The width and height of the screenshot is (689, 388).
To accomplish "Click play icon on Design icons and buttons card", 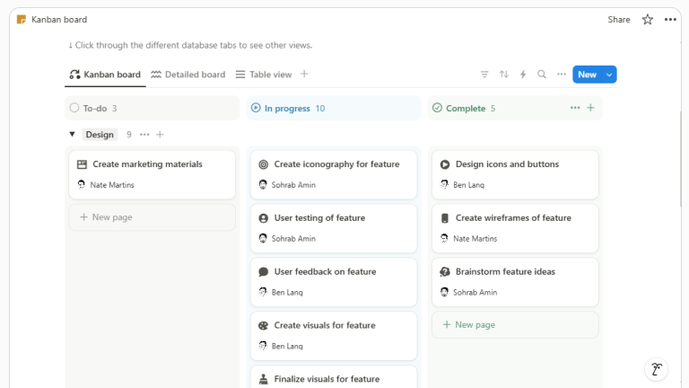I will [x=445, y=164].
